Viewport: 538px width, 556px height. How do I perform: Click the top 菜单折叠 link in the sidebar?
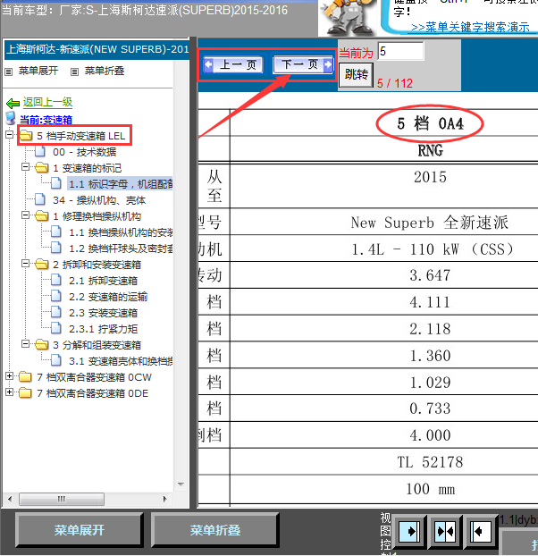point(105,71)
